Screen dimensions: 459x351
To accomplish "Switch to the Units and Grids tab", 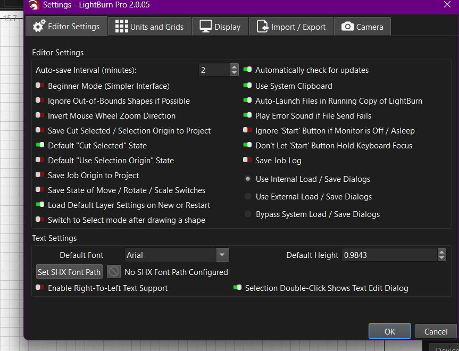I will (149, 27).
